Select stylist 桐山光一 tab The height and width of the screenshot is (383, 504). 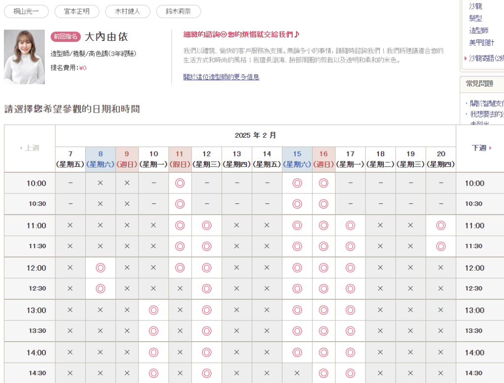point(27,11)
